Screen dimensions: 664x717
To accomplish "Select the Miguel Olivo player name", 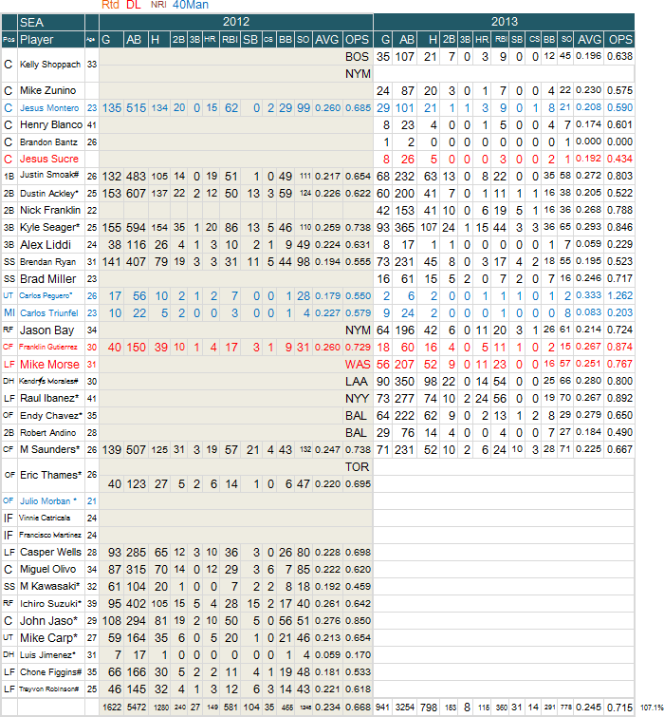I will 48,569.
